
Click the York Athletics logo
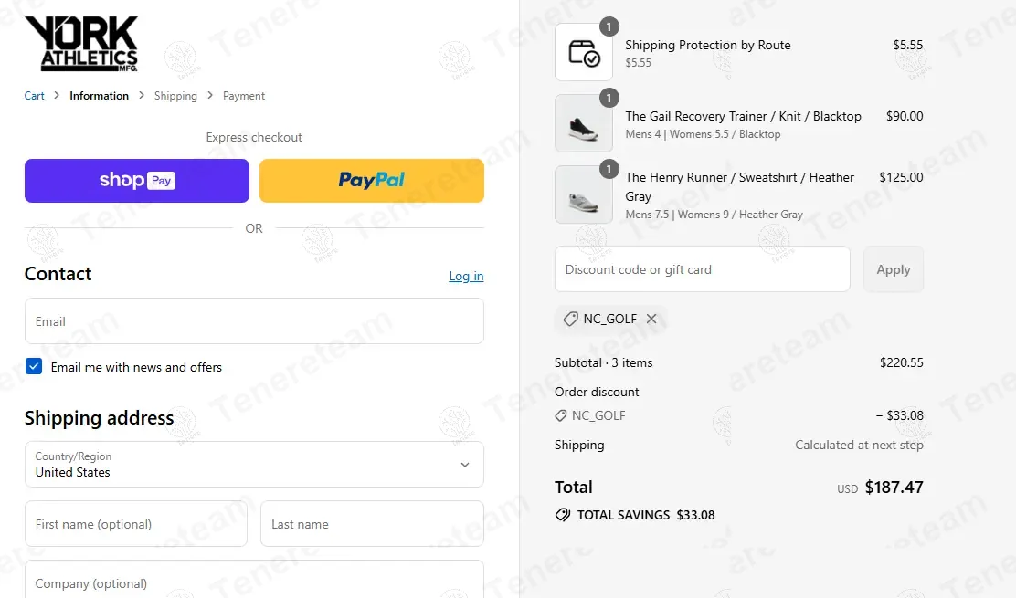pos(81,43)
